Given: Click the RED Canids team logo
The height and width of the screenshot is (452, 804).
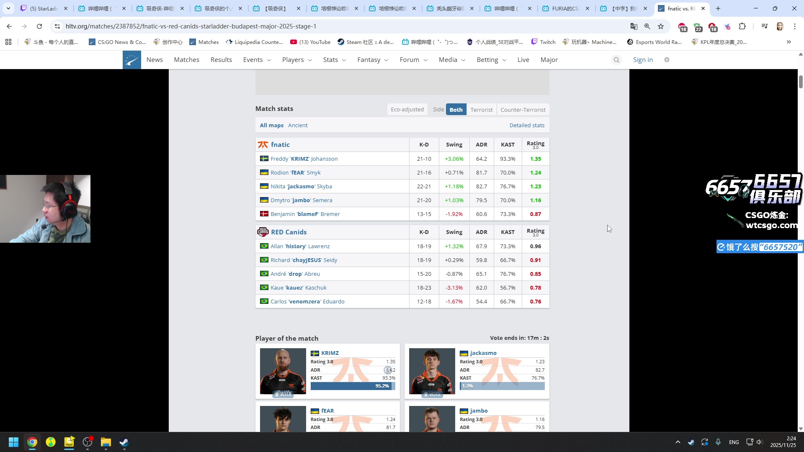Looking at the screenshot, I should (263, 232).
